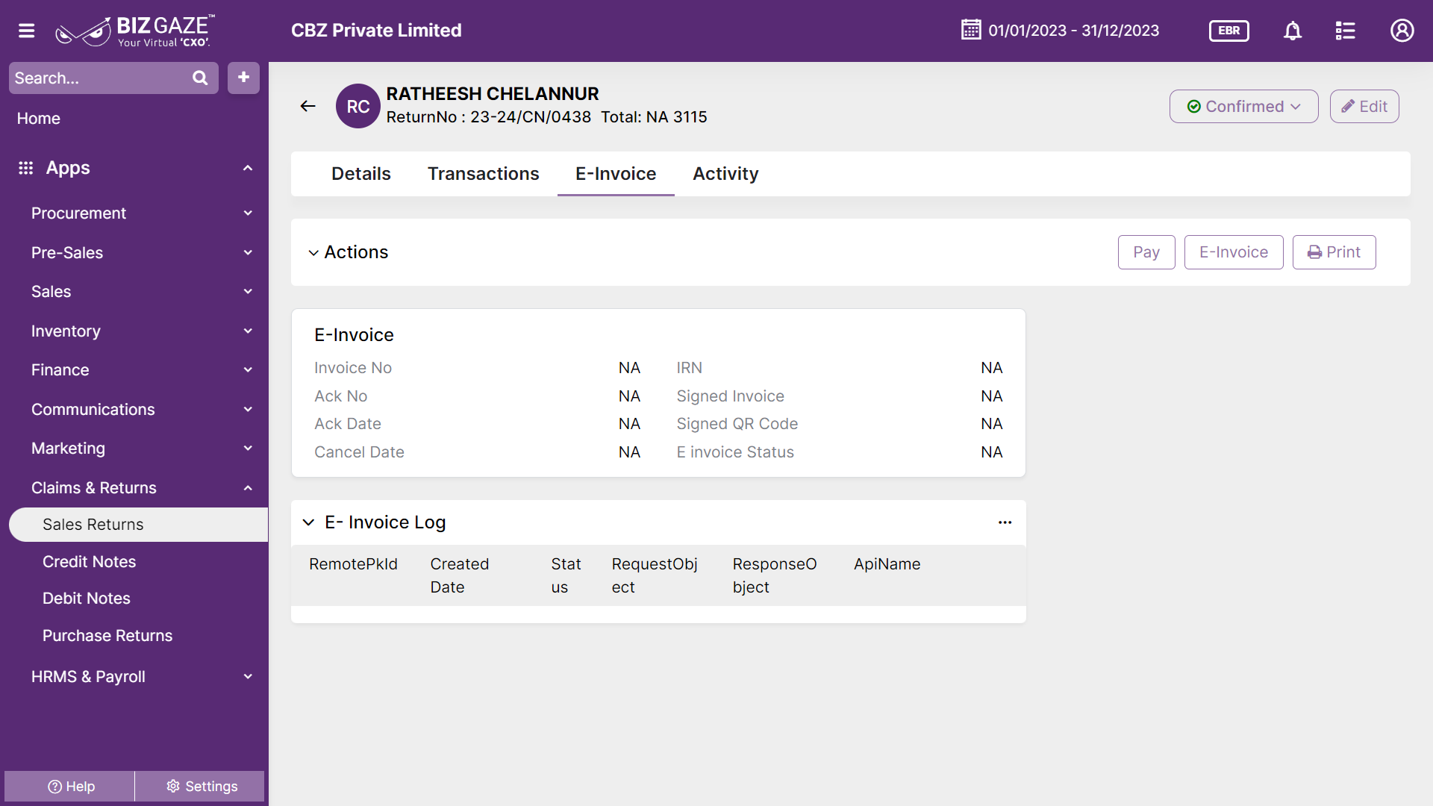Image resolution: width=1433 pixels, height=806 pixels.
Task: Switch to the Activity tab
Action: coord(725,174)
